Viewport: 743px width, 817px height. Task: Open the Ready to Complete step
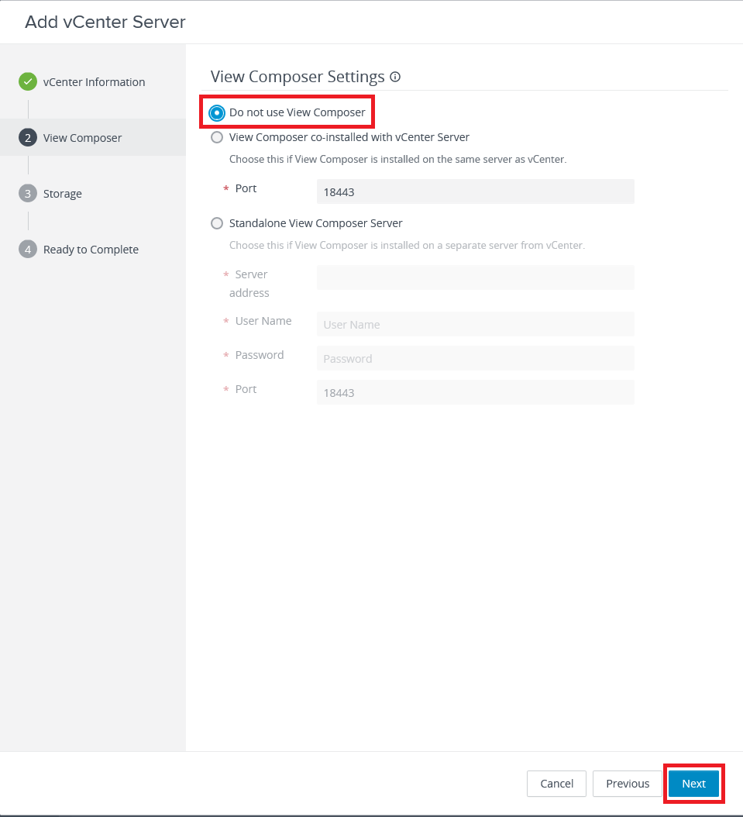click(x=91, y=250)
